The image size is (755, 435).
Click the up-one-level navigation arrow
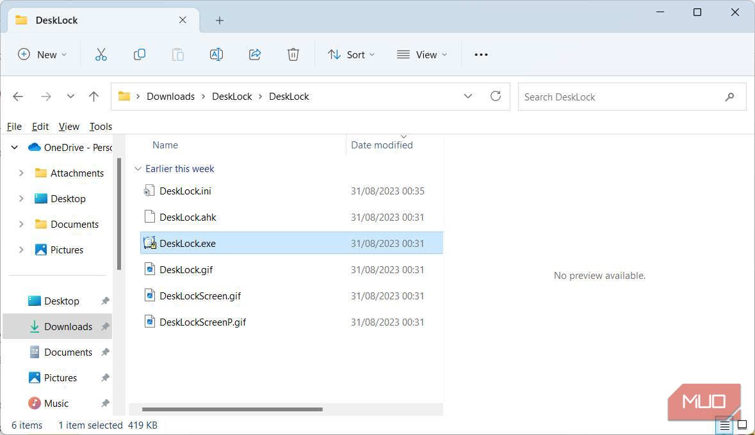tap(93, 96)
